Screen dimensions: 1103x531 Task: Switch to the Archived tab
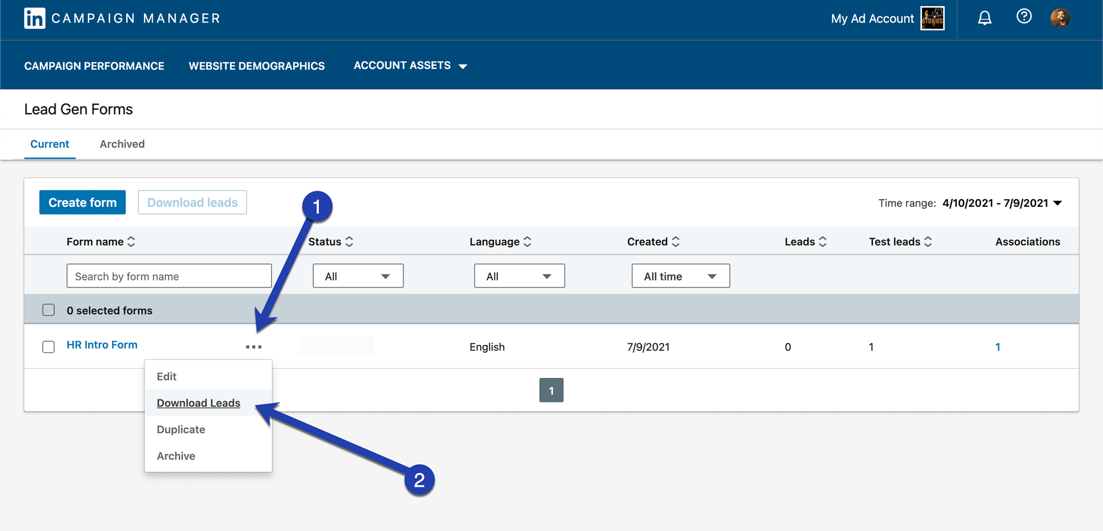coord(122,144)
